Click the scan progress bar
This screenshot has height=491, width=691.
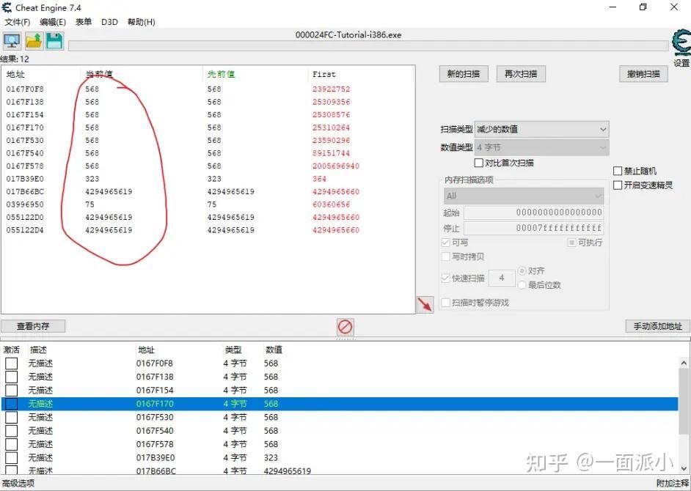coord(368,45)
